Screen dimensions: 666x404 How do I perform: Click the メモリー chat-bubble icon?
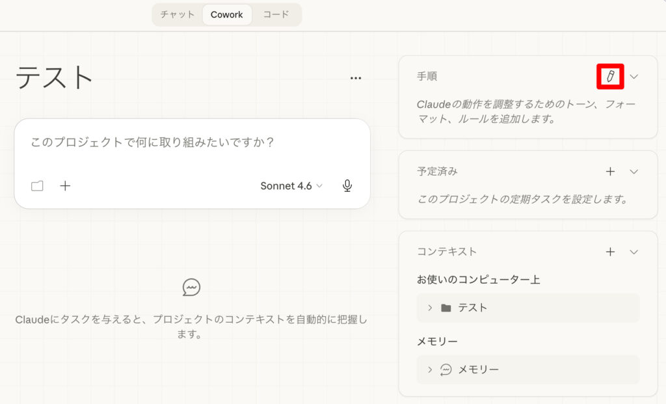(446, 370)
